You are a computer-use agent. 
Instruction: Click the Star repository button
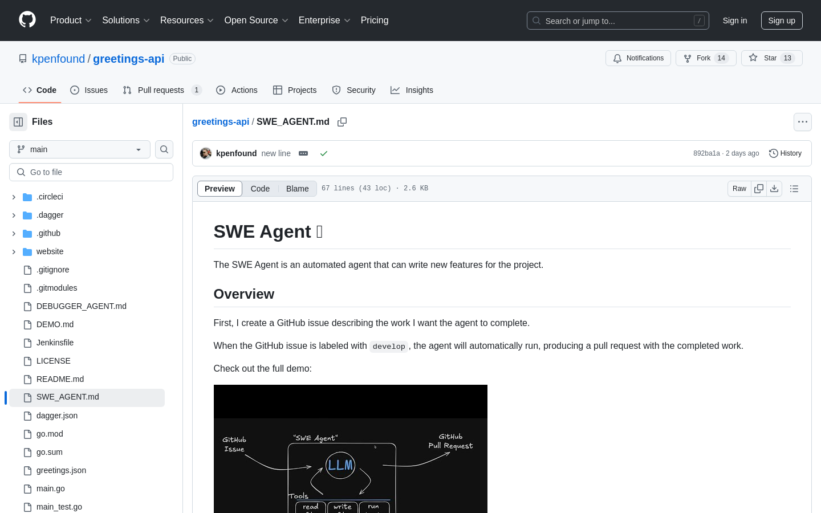click(x=771, y=58)
